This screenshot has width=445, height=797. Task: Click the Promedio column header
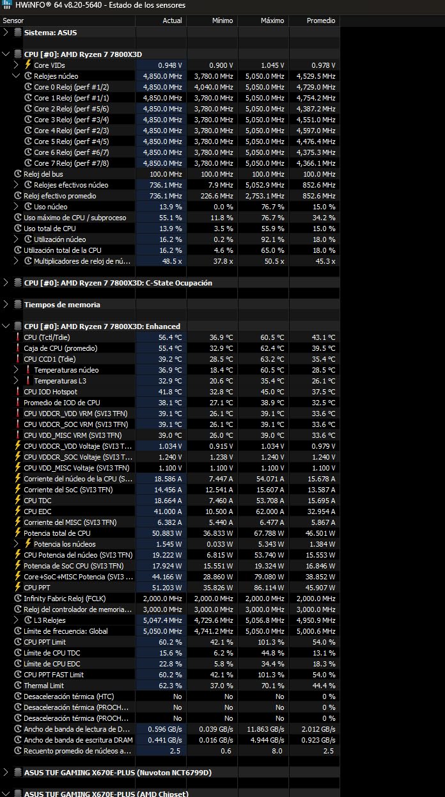pyautogui.click(x=315, y=20)
